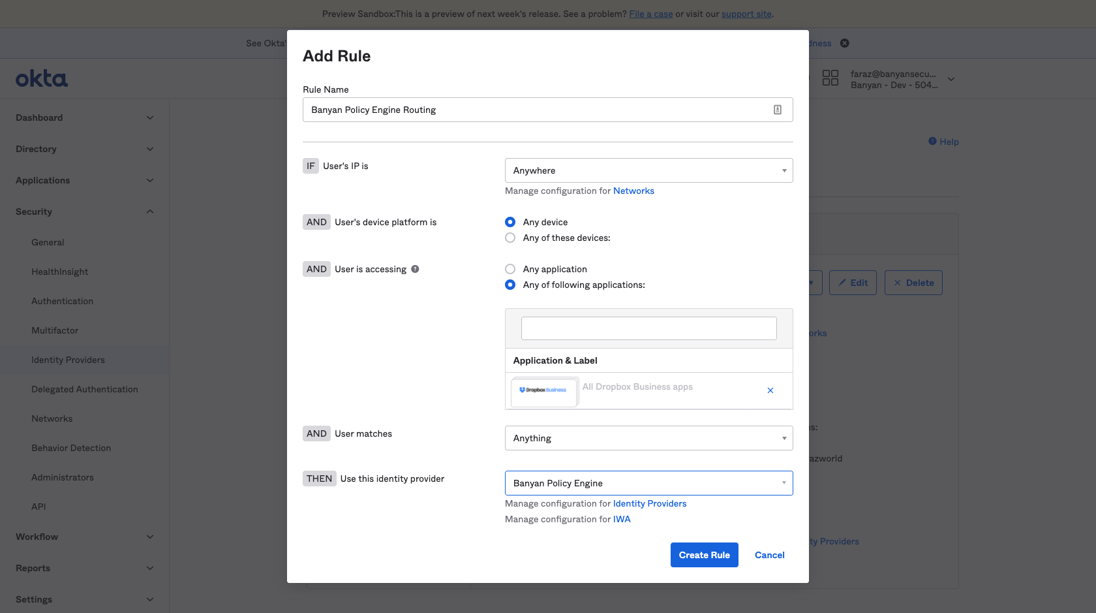The width and height of the screenshot is (1096, 613).
Task: Open the identity provider dropdown
Action: [648, 483]
